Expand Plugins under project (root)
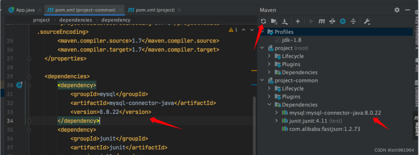This screenshot has height=155, width=419. pos(269,64)
